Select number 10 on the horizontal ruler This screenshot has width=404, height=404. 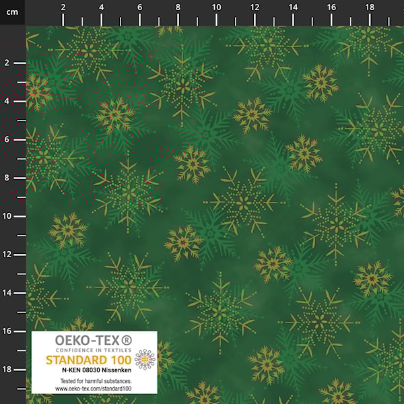(x=216, y=7)
